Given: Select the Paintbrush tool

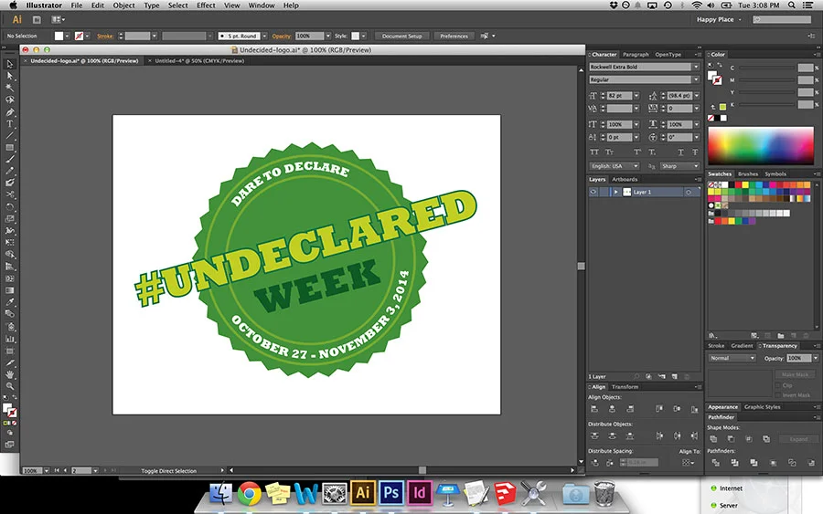Looking at the screenshot, I should pos(9,159).
